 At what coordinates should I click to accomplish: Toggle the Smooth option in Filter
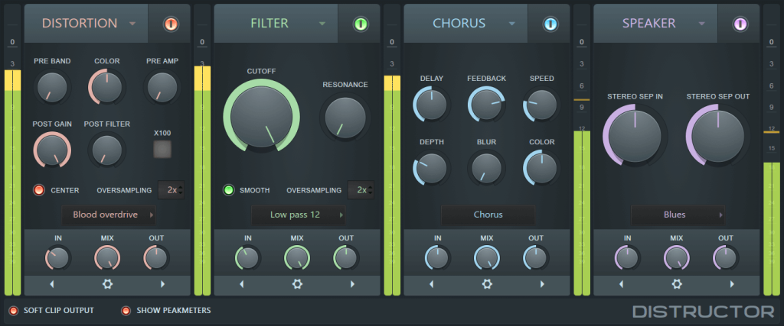(228, 190)
